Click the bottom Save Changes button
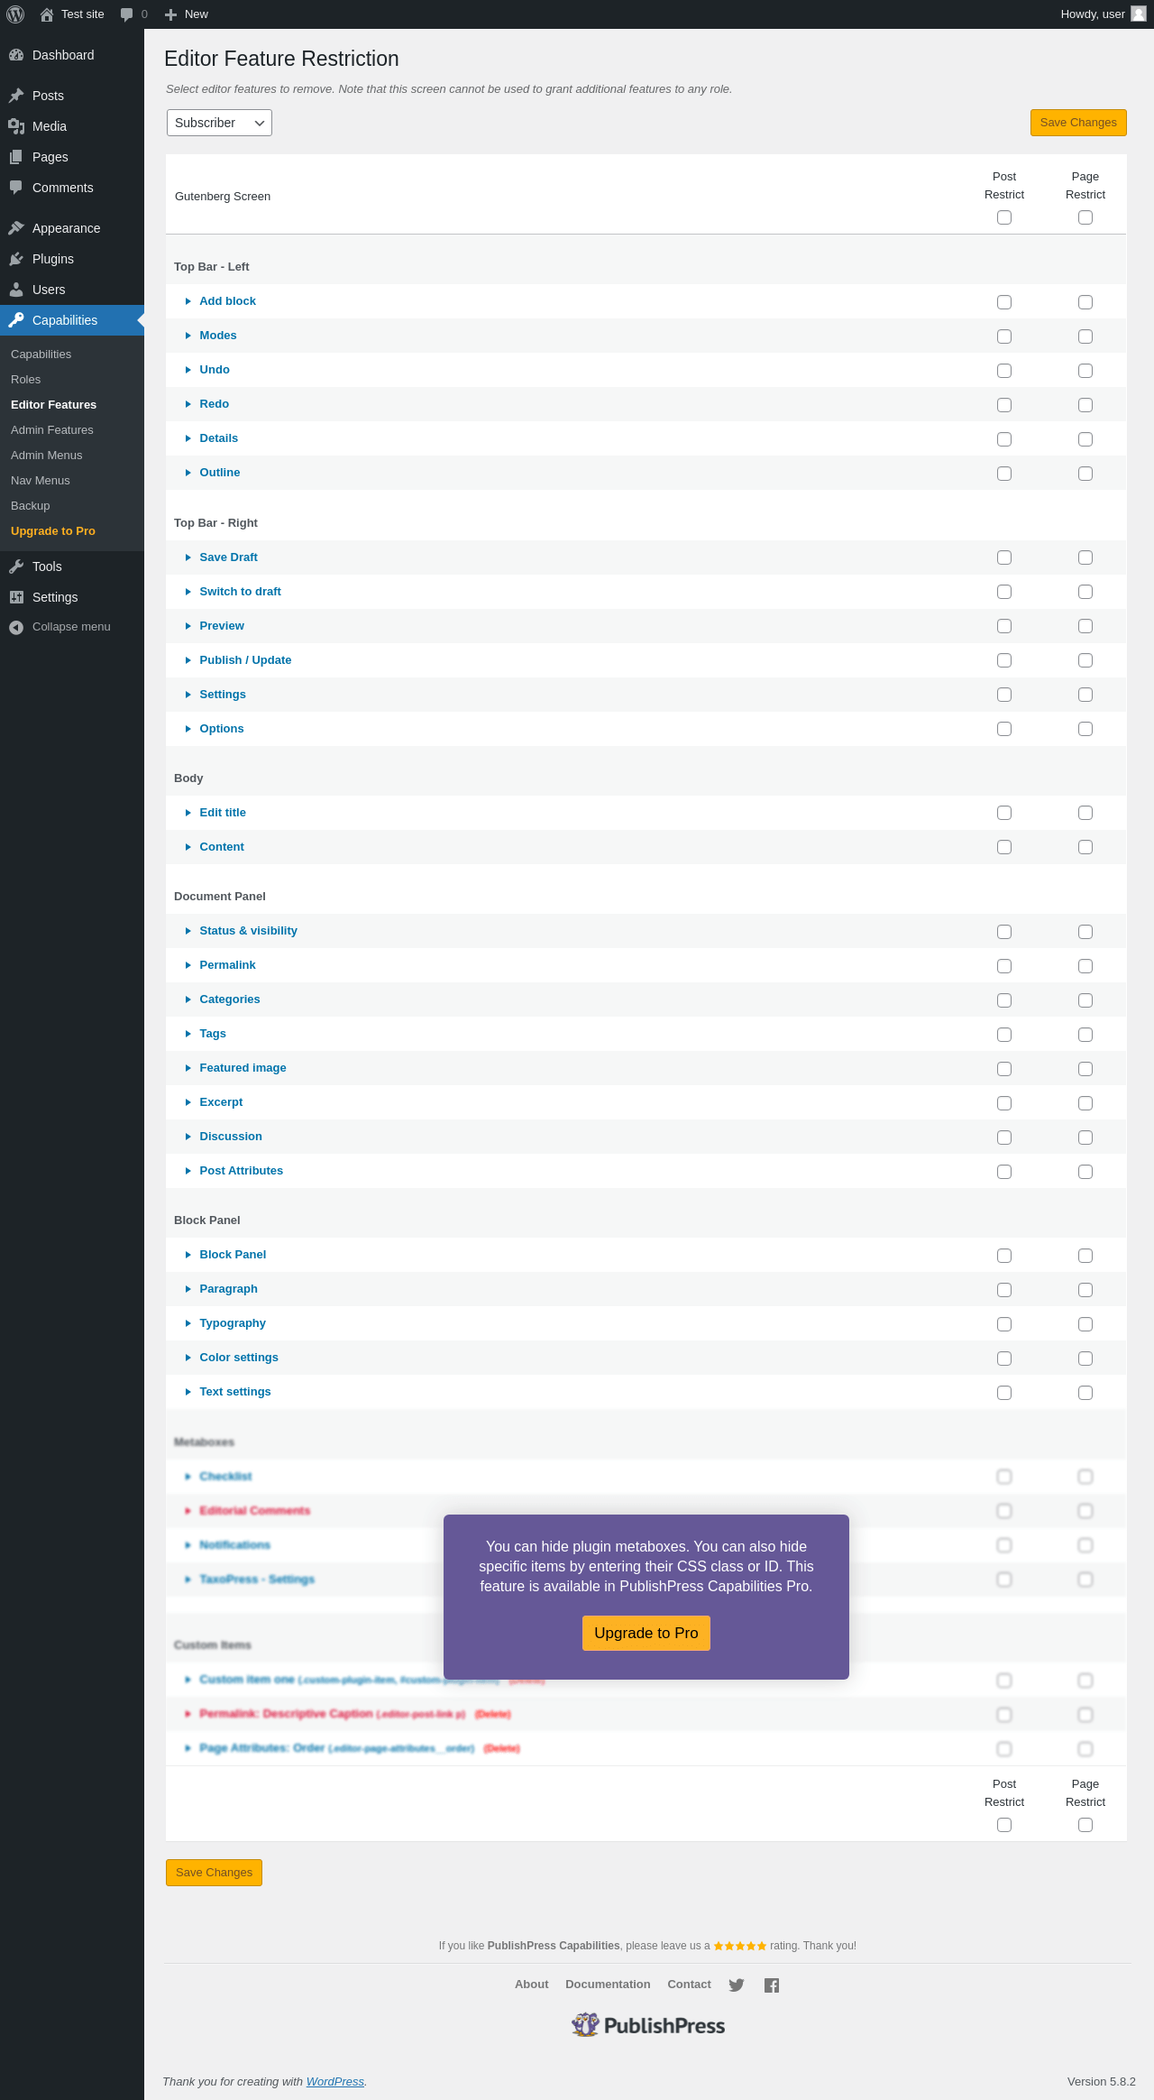The image size is (1154, 2100). click(x=214, y=1873)
